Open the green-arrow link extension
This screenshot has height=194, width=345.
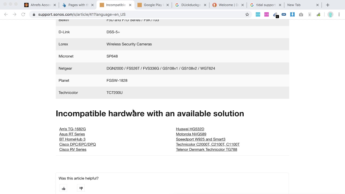tap(318, 15)
